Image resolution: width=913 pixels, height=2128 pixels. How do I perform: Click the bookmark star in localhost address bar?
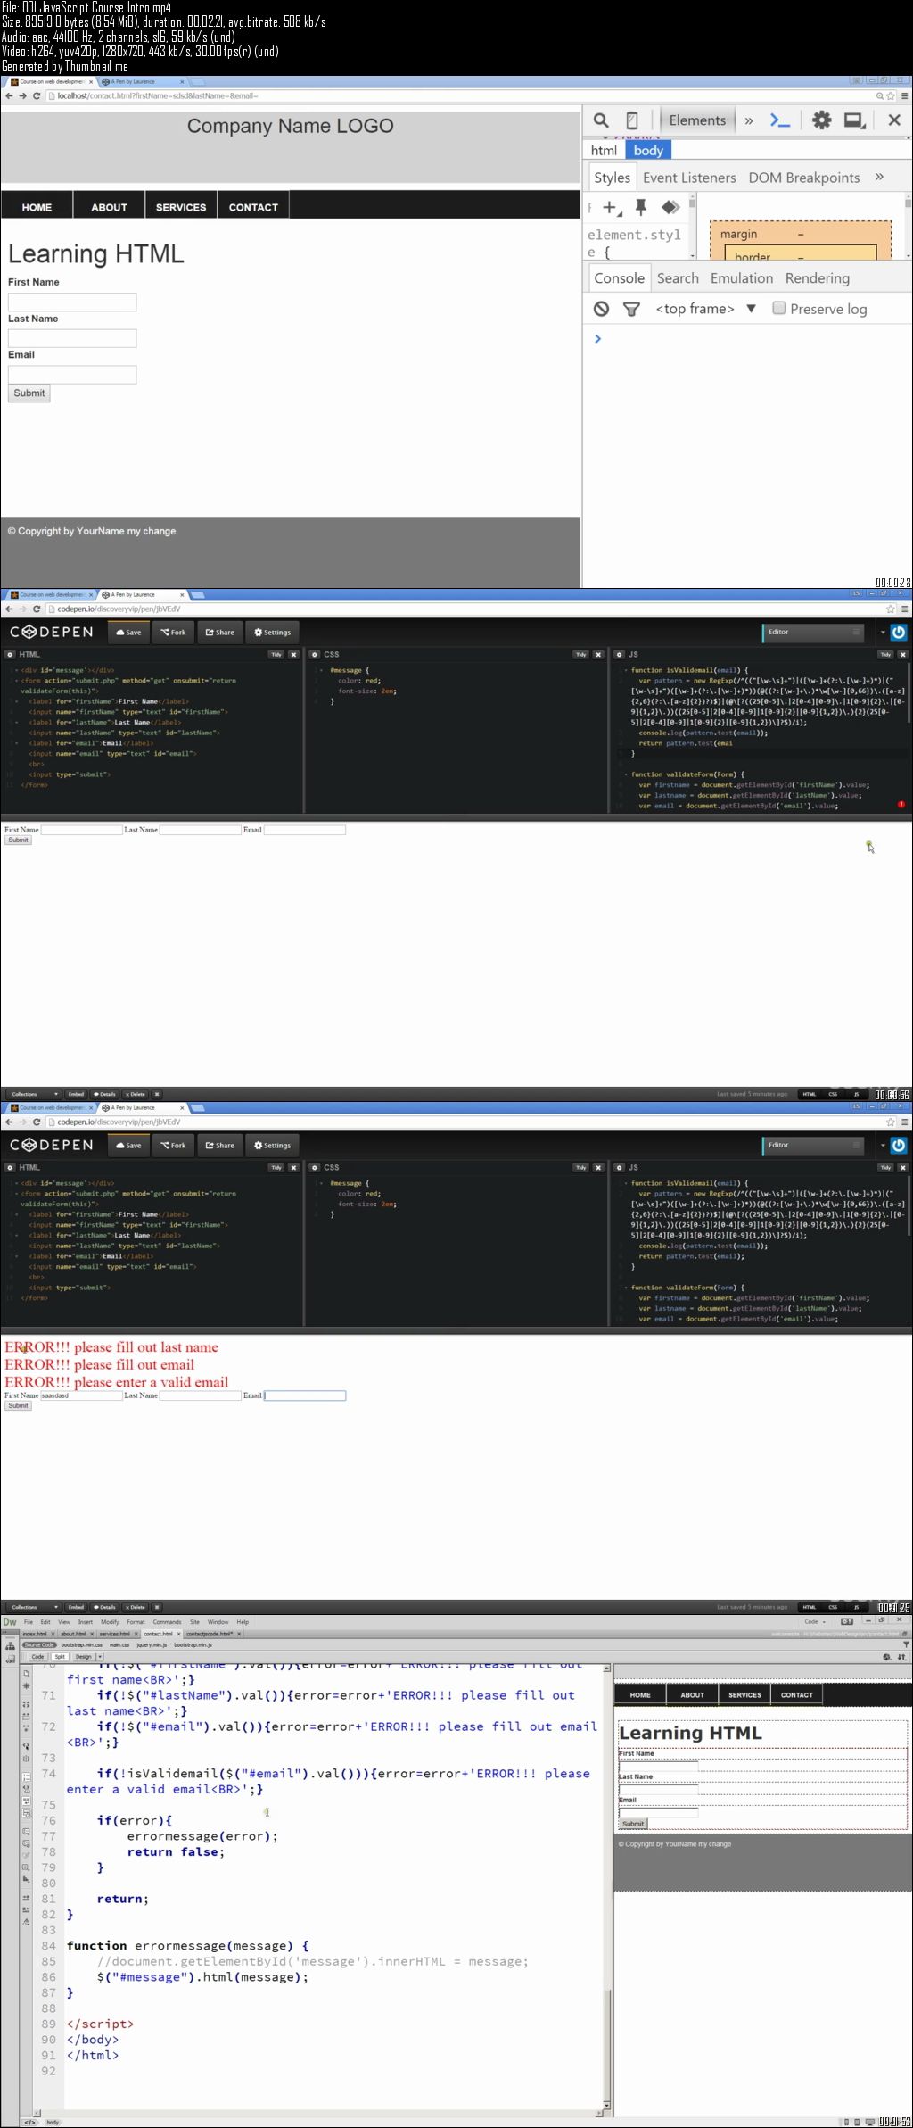[890, 95]
